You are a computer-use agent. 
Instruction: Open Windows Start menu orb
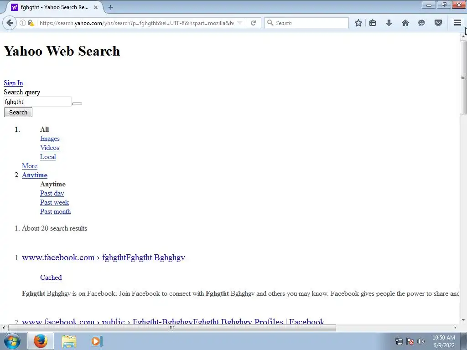(12, 341)
